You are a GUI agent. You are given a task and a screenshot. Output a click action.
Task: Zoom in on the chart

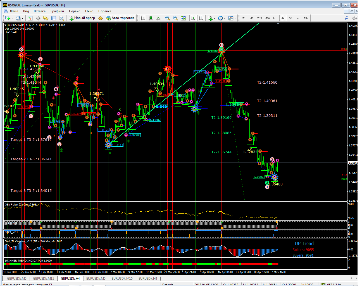(168, 18)
